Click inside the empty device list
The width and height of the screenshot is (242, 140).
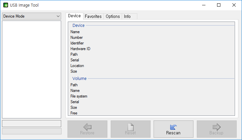click(x=32, y=69)
